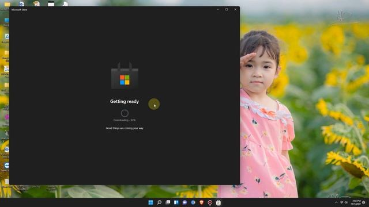Select the white window-shaped desktop icon
The image size is (369, 207).
(x=51, y=4)
